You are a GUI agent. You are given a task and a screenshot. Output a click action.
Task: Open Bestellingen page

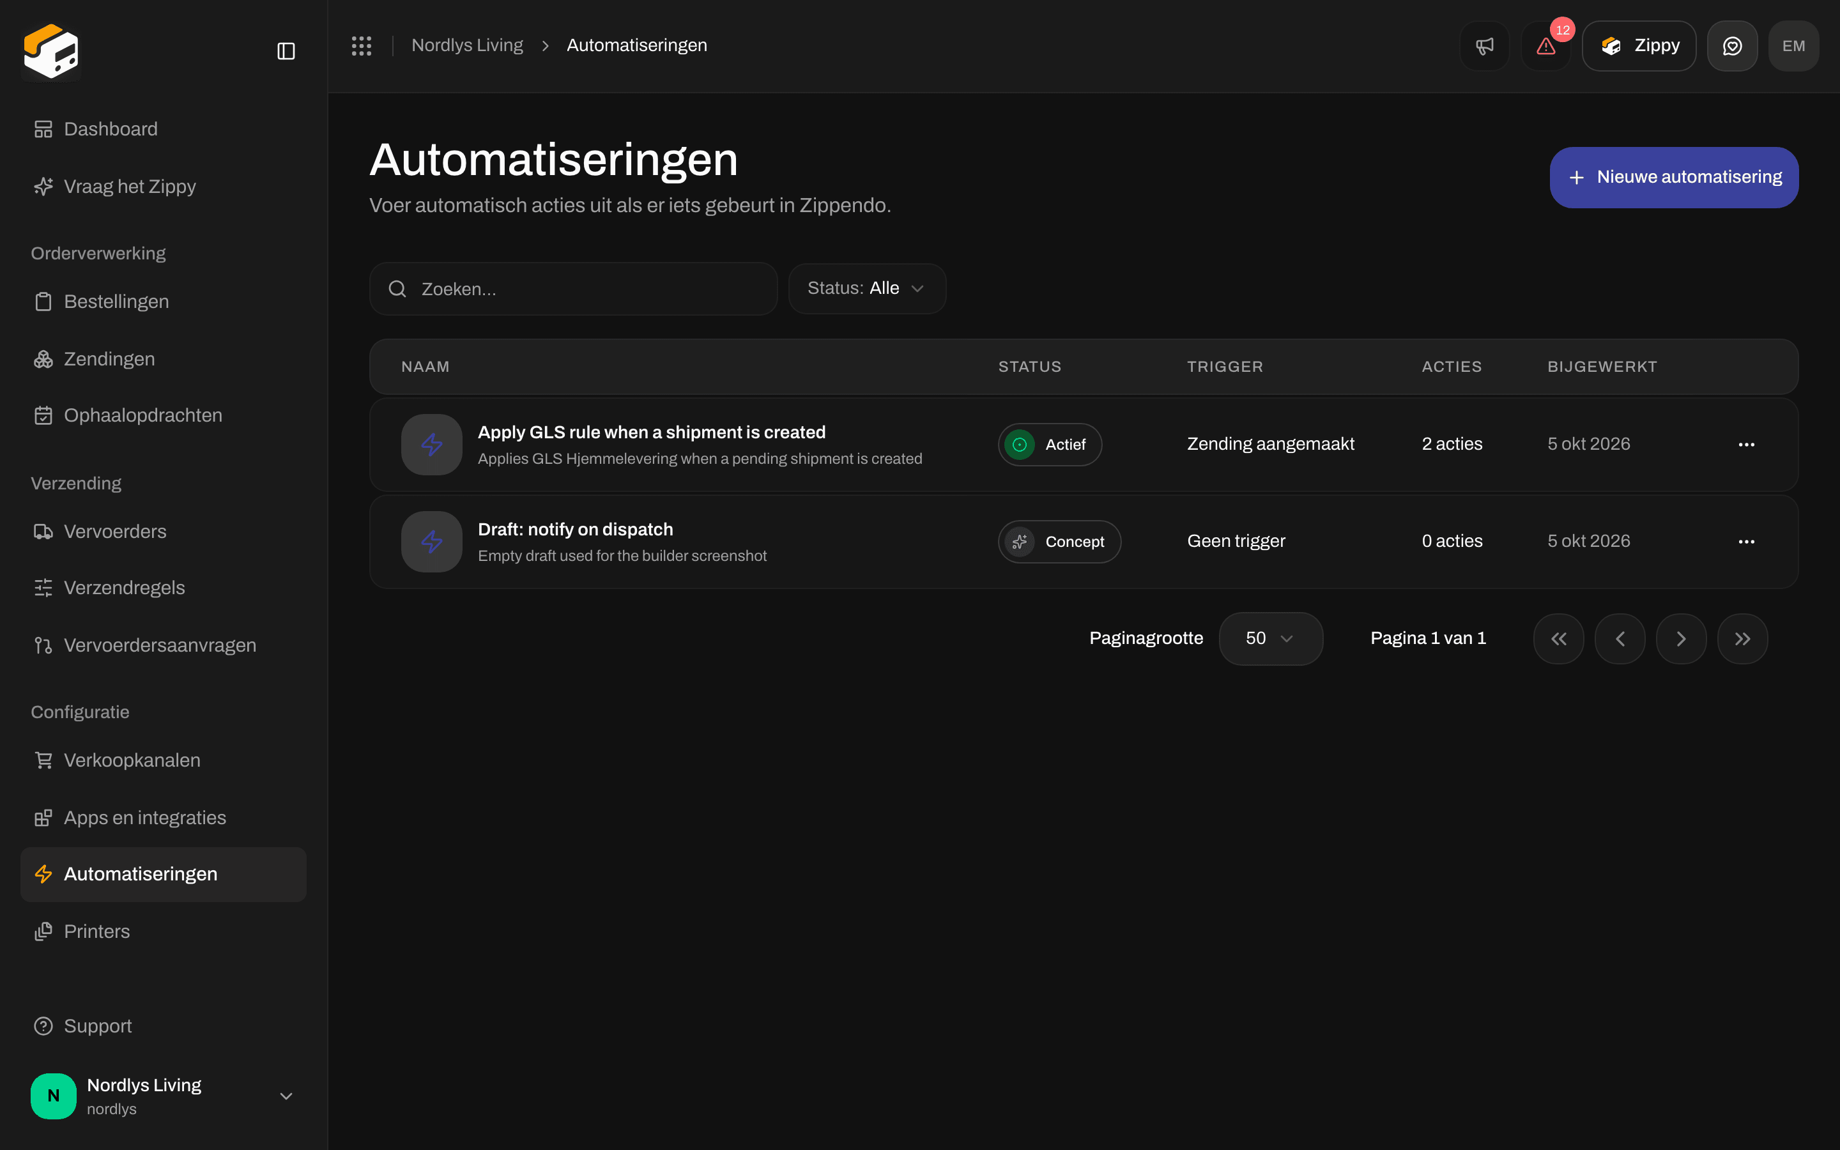pyautogui.click(x=164, y=301)
